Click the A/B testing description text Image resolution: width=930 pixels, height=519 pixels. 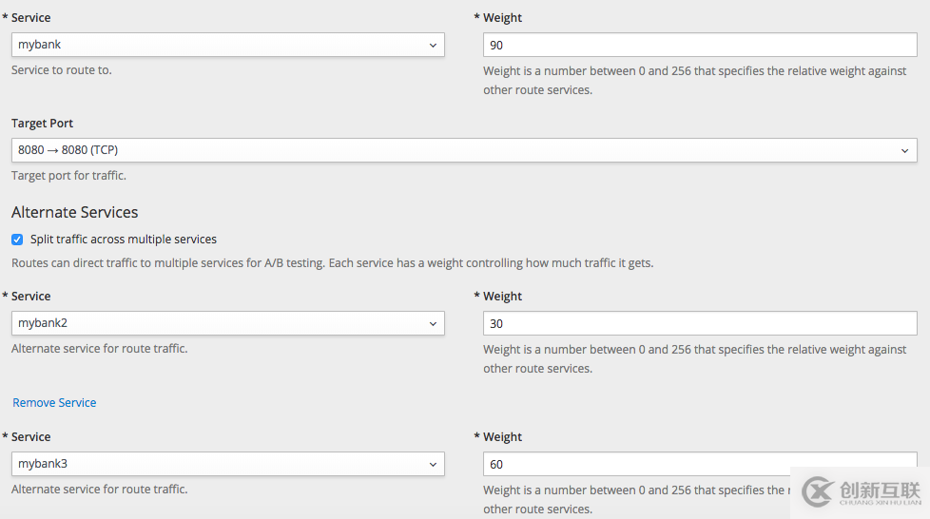coord(332,262)
